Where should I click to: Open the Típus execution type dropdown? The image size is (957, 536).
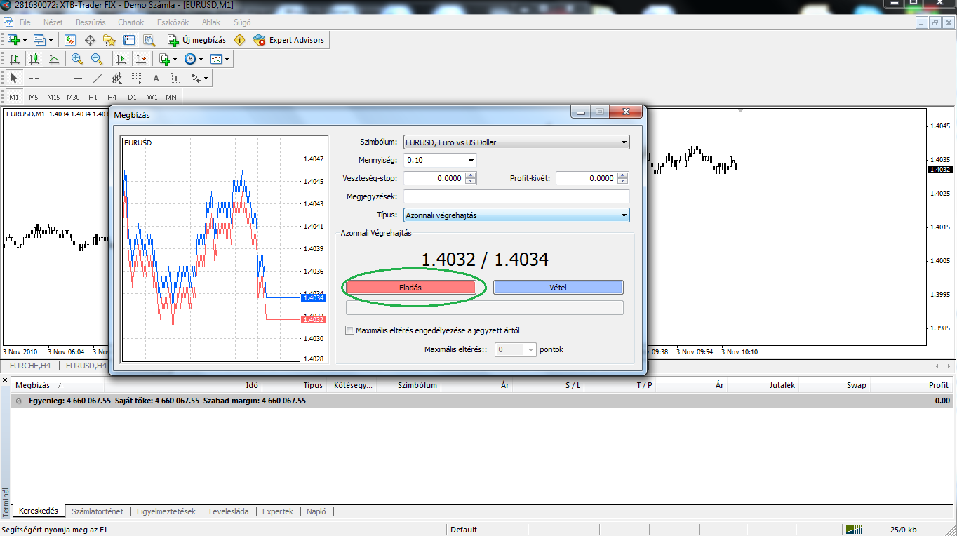(624, 215)
